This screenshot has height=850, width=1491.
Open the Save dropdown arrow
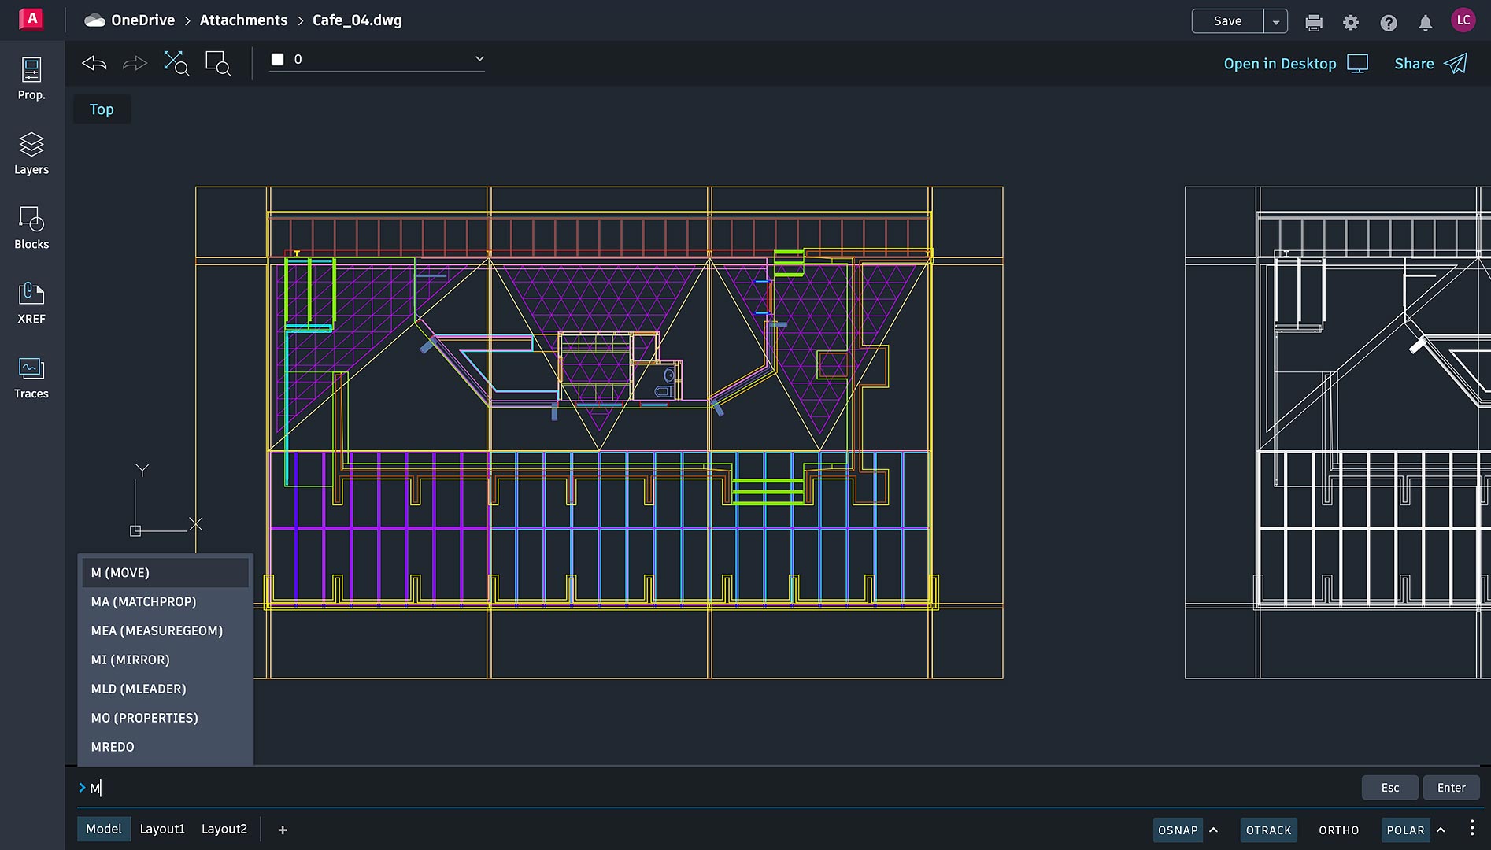(1276, 22)
